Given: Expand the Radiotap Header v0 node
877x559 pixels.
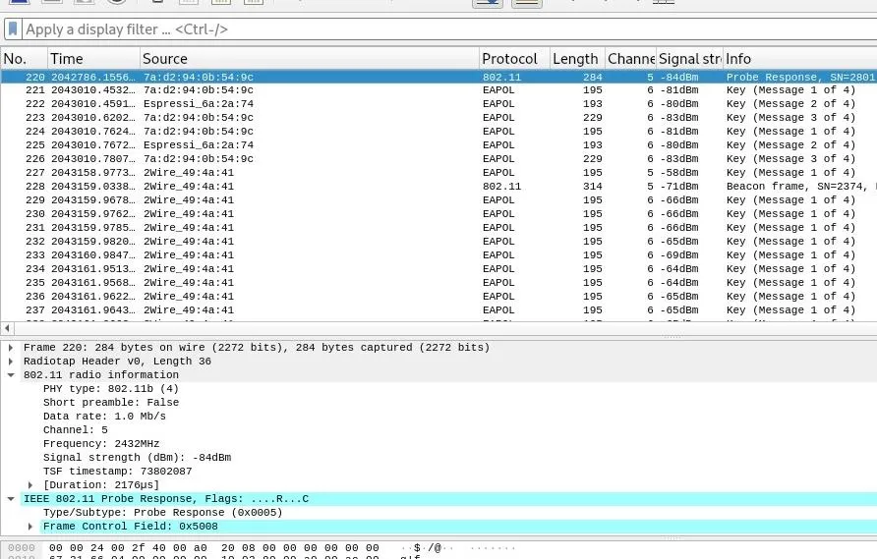Looking at the screenshot, I should [x=11, y=362].
